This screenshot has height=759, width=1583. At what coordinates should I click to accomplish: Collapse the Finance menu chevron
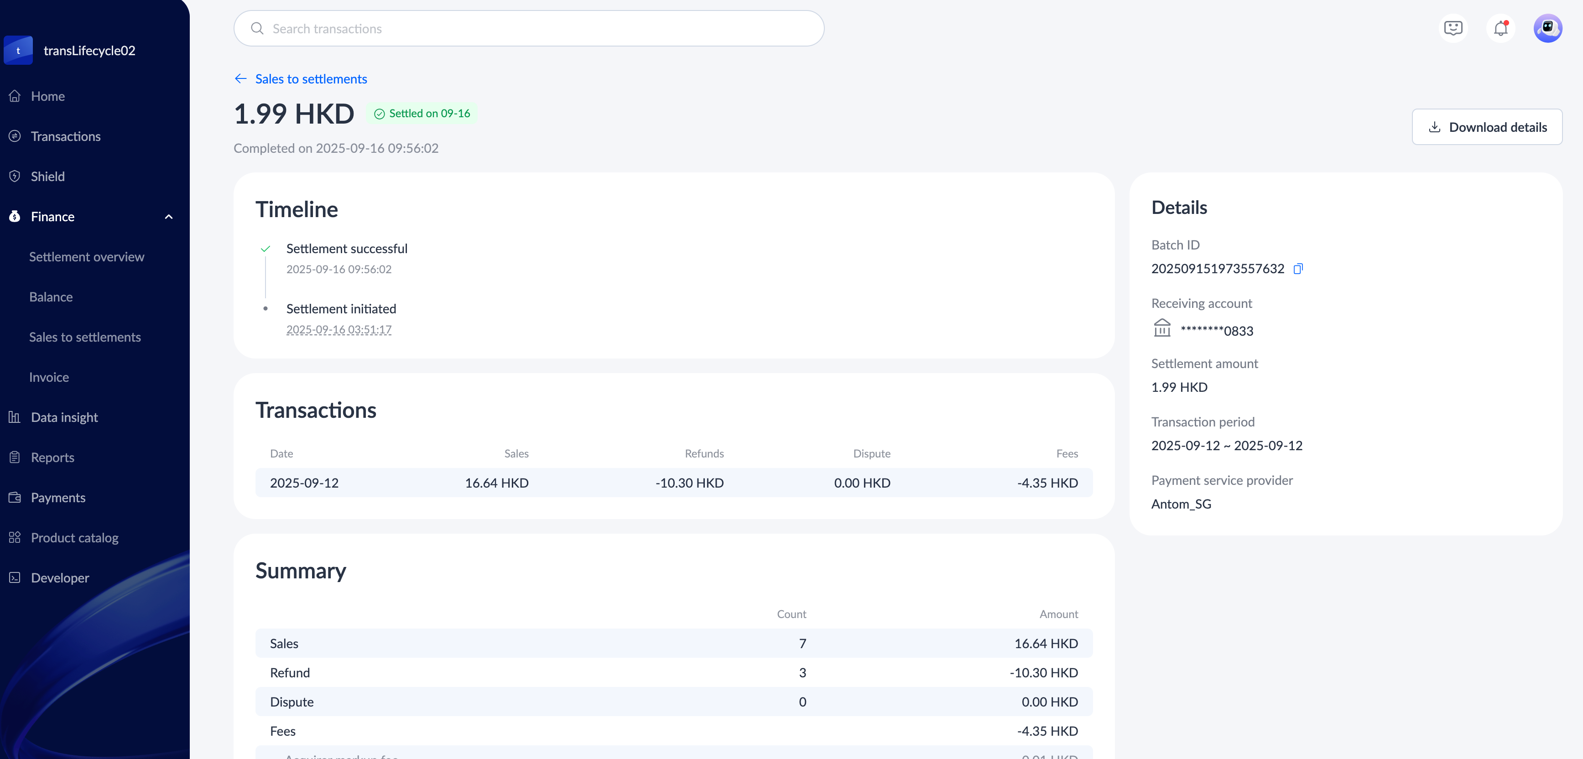(169, 217)
